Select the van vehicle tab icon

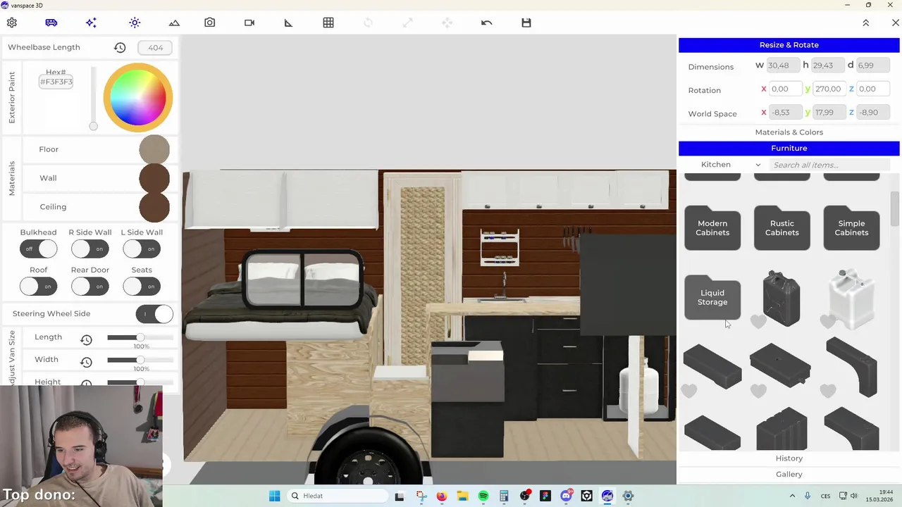coord(51,23)
